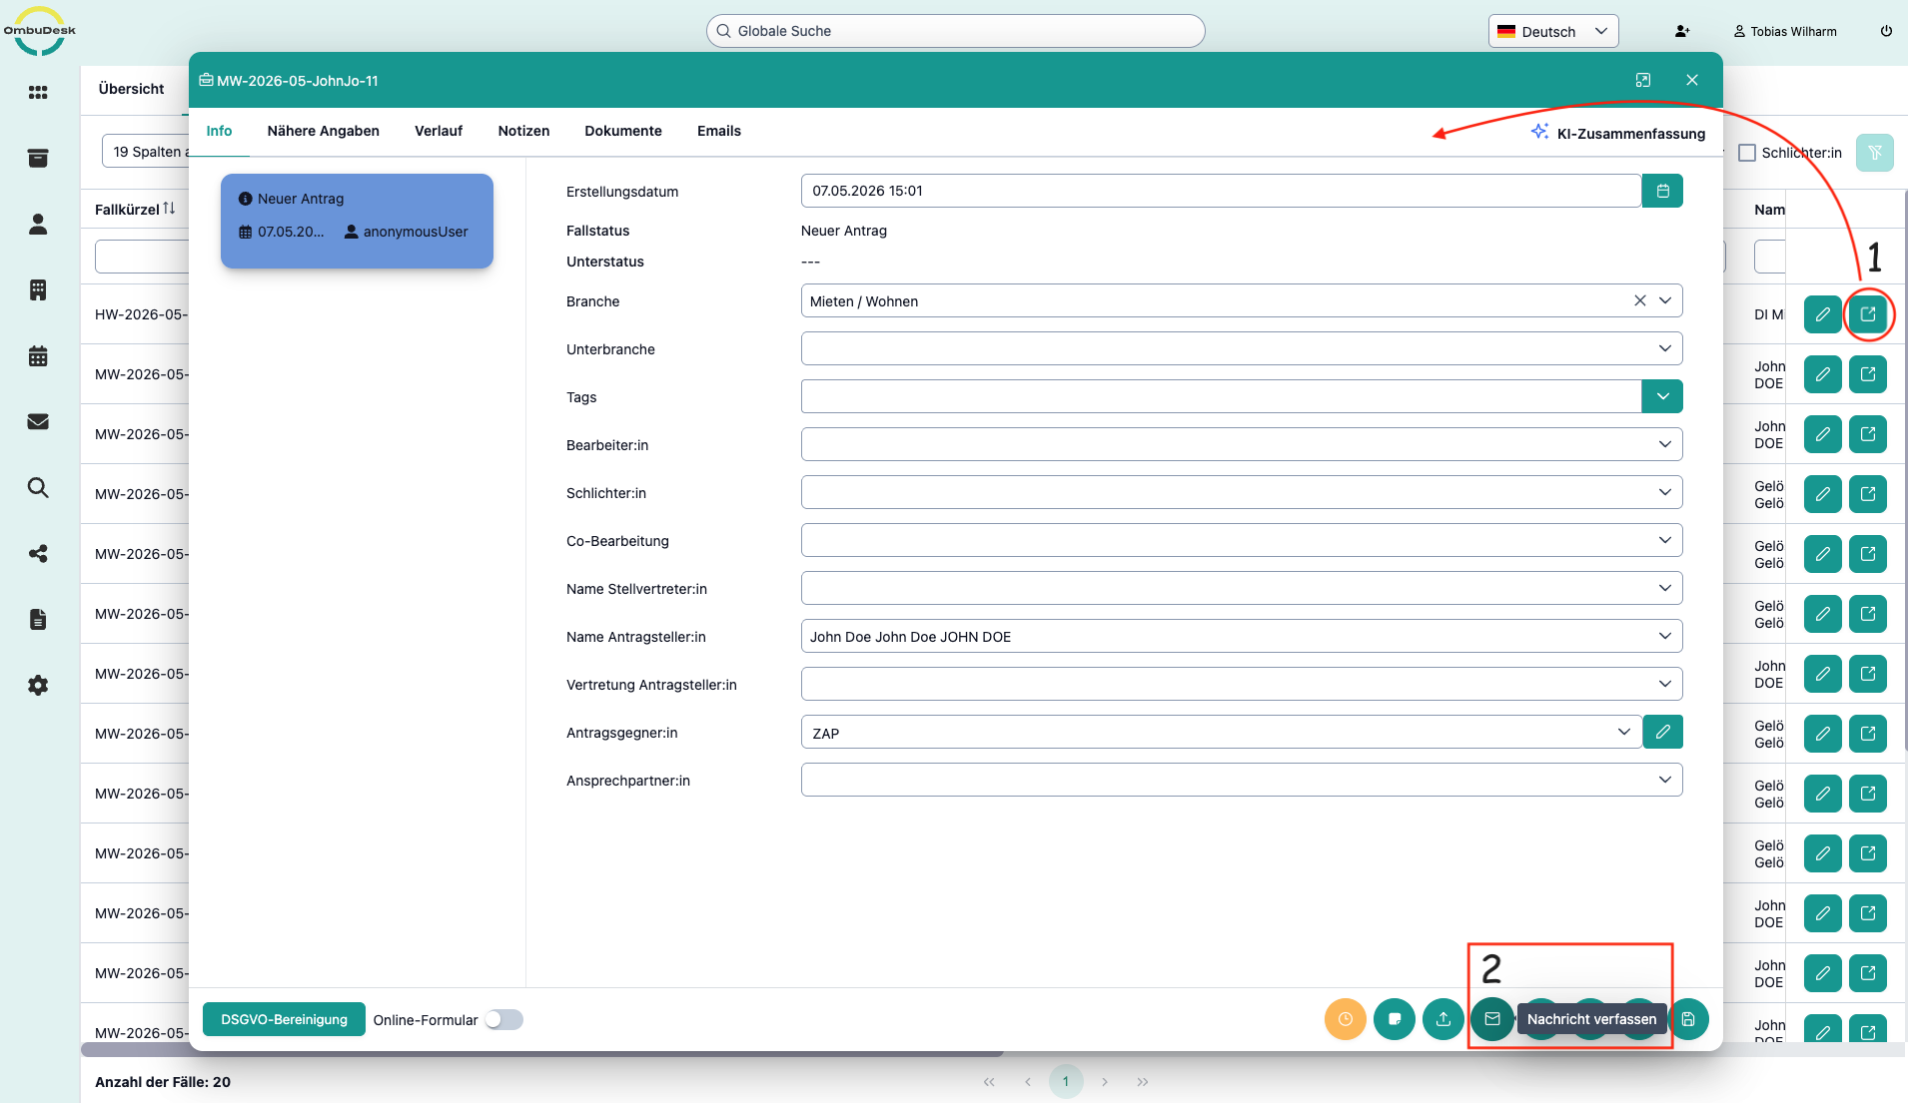This screenshot has height=1103, width=1908.
Task: Switch to the Verlauf tab
Action: pos(439,131)
